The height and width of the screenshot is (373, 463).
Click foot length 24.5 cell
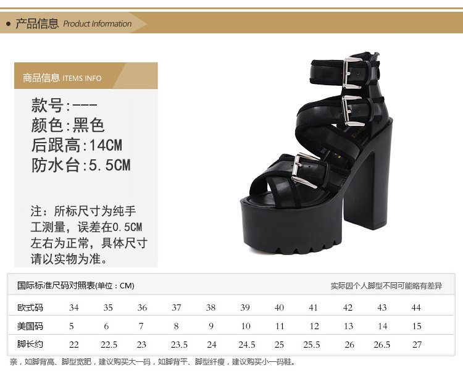(x=247, y=345)
